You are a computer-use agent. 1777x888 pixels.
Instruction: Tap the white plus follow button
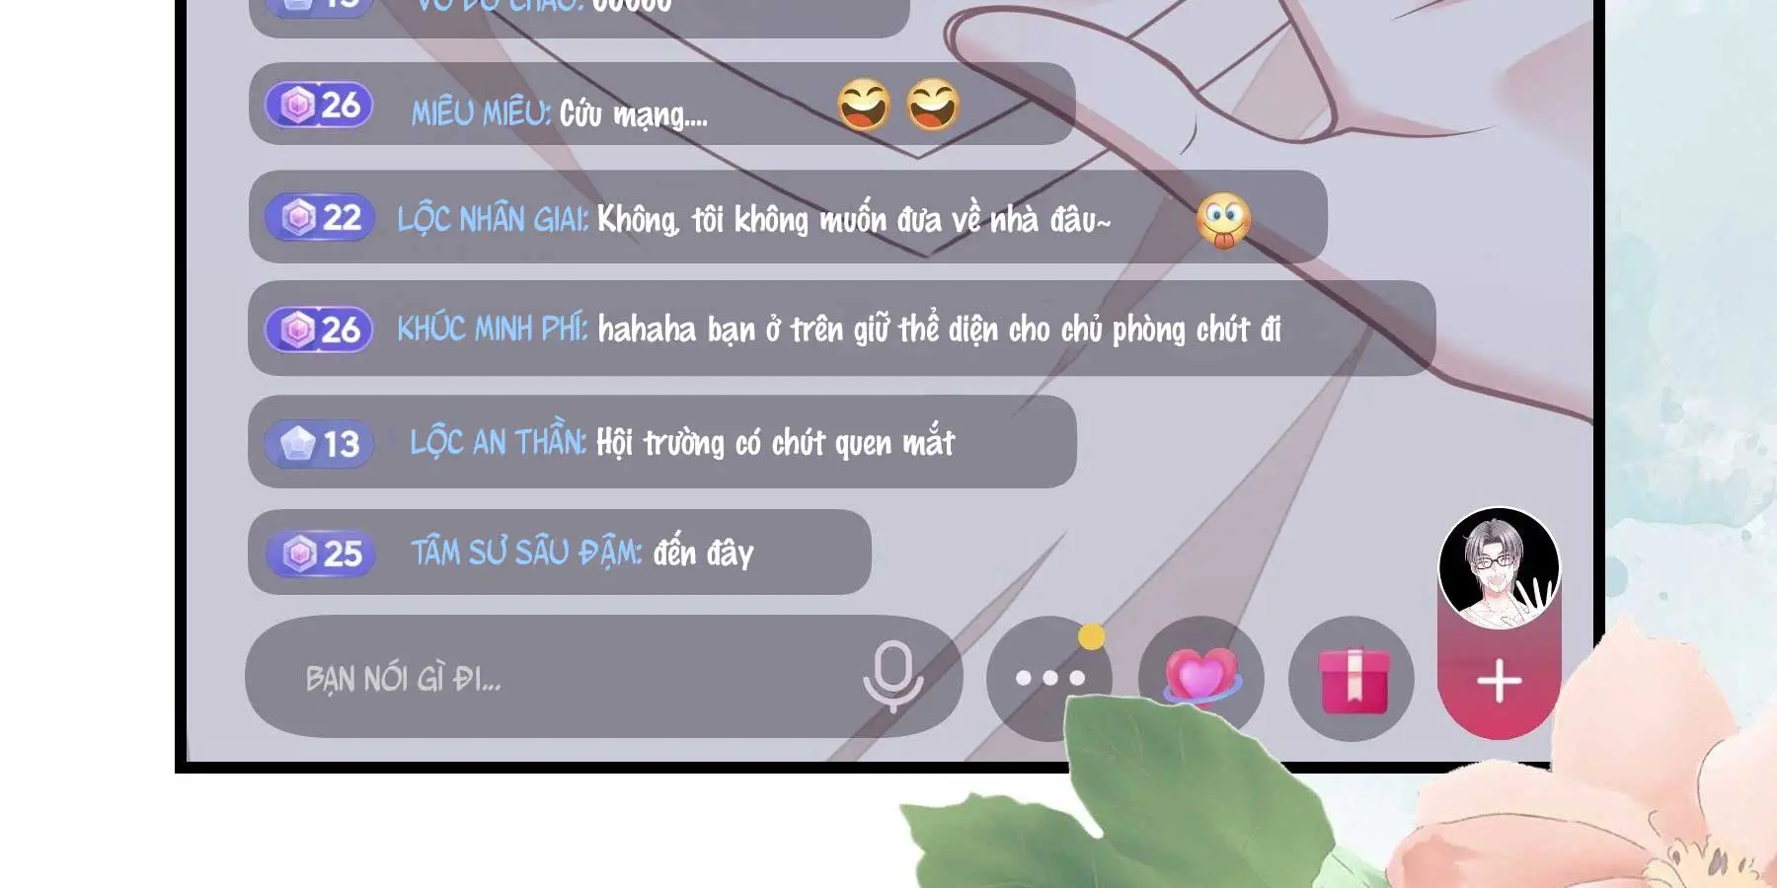tap(1499, 681)
